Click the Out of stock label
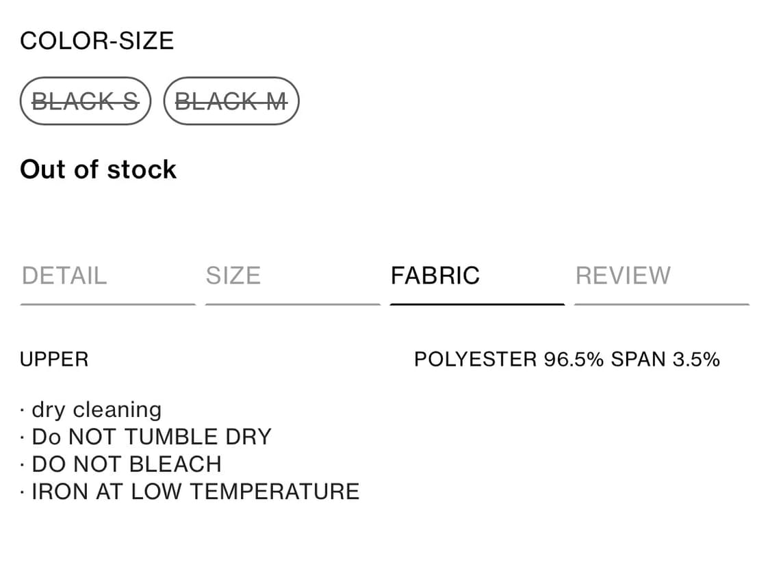This screenshot has height=577, width=770. [x=99, y=170]
